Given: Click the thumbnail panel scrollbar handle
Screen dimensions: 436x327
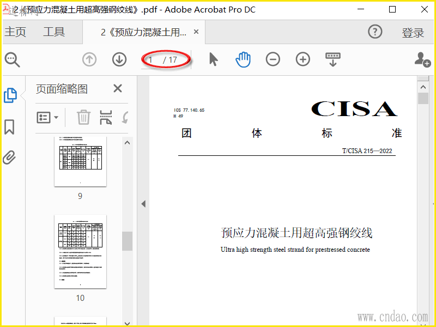Looking at the screenshot, I should pyautogui.click(x=127, y=241).
